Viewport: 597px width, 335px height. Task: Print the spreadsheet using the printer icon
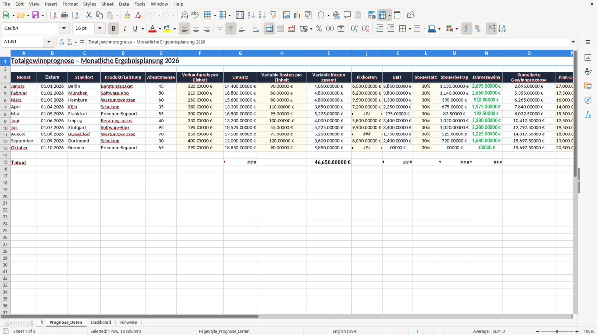pos(64,15)
